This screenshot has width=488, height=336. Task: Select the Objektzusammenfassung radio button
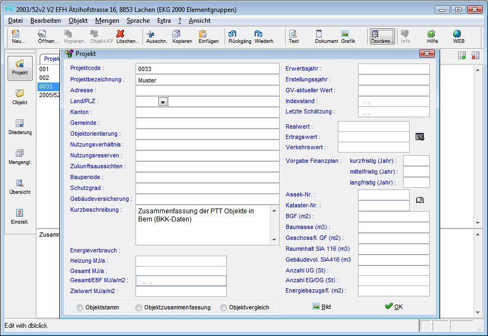(x=139, y=307)
